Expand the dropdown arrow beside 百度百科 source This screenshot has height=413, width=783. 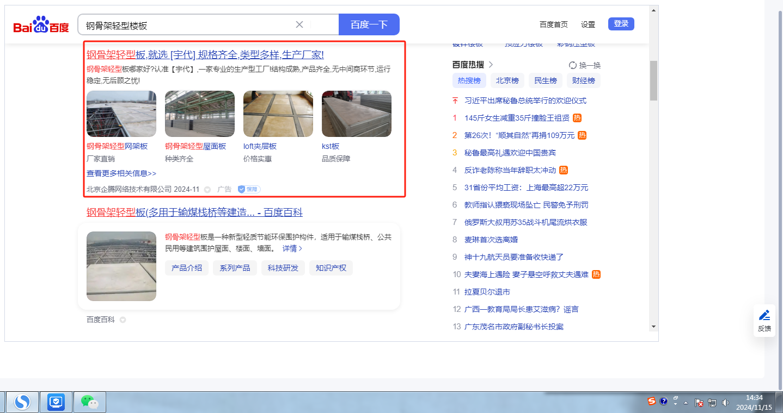coord(123,320)
